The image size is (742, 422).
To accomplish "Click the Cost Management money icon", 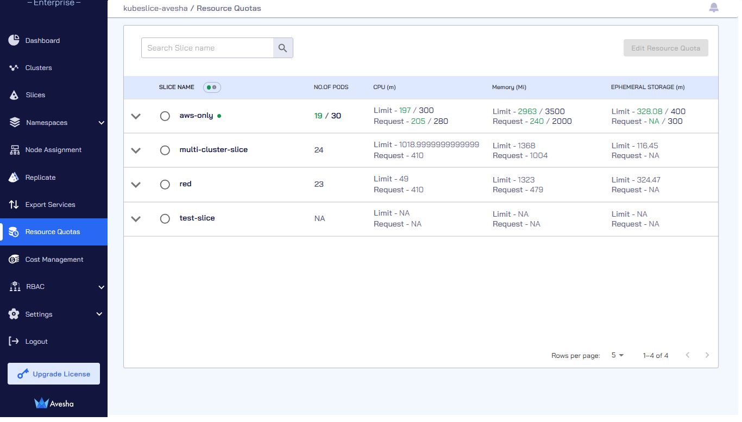I will [x=14, y=260].
